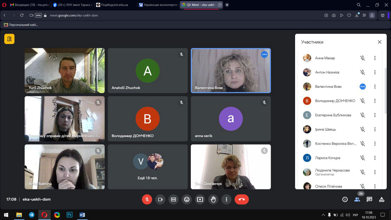This screenshot has height=220, width=391.
Task: Open Windows Start menu
Action: (x=6, y=215)
